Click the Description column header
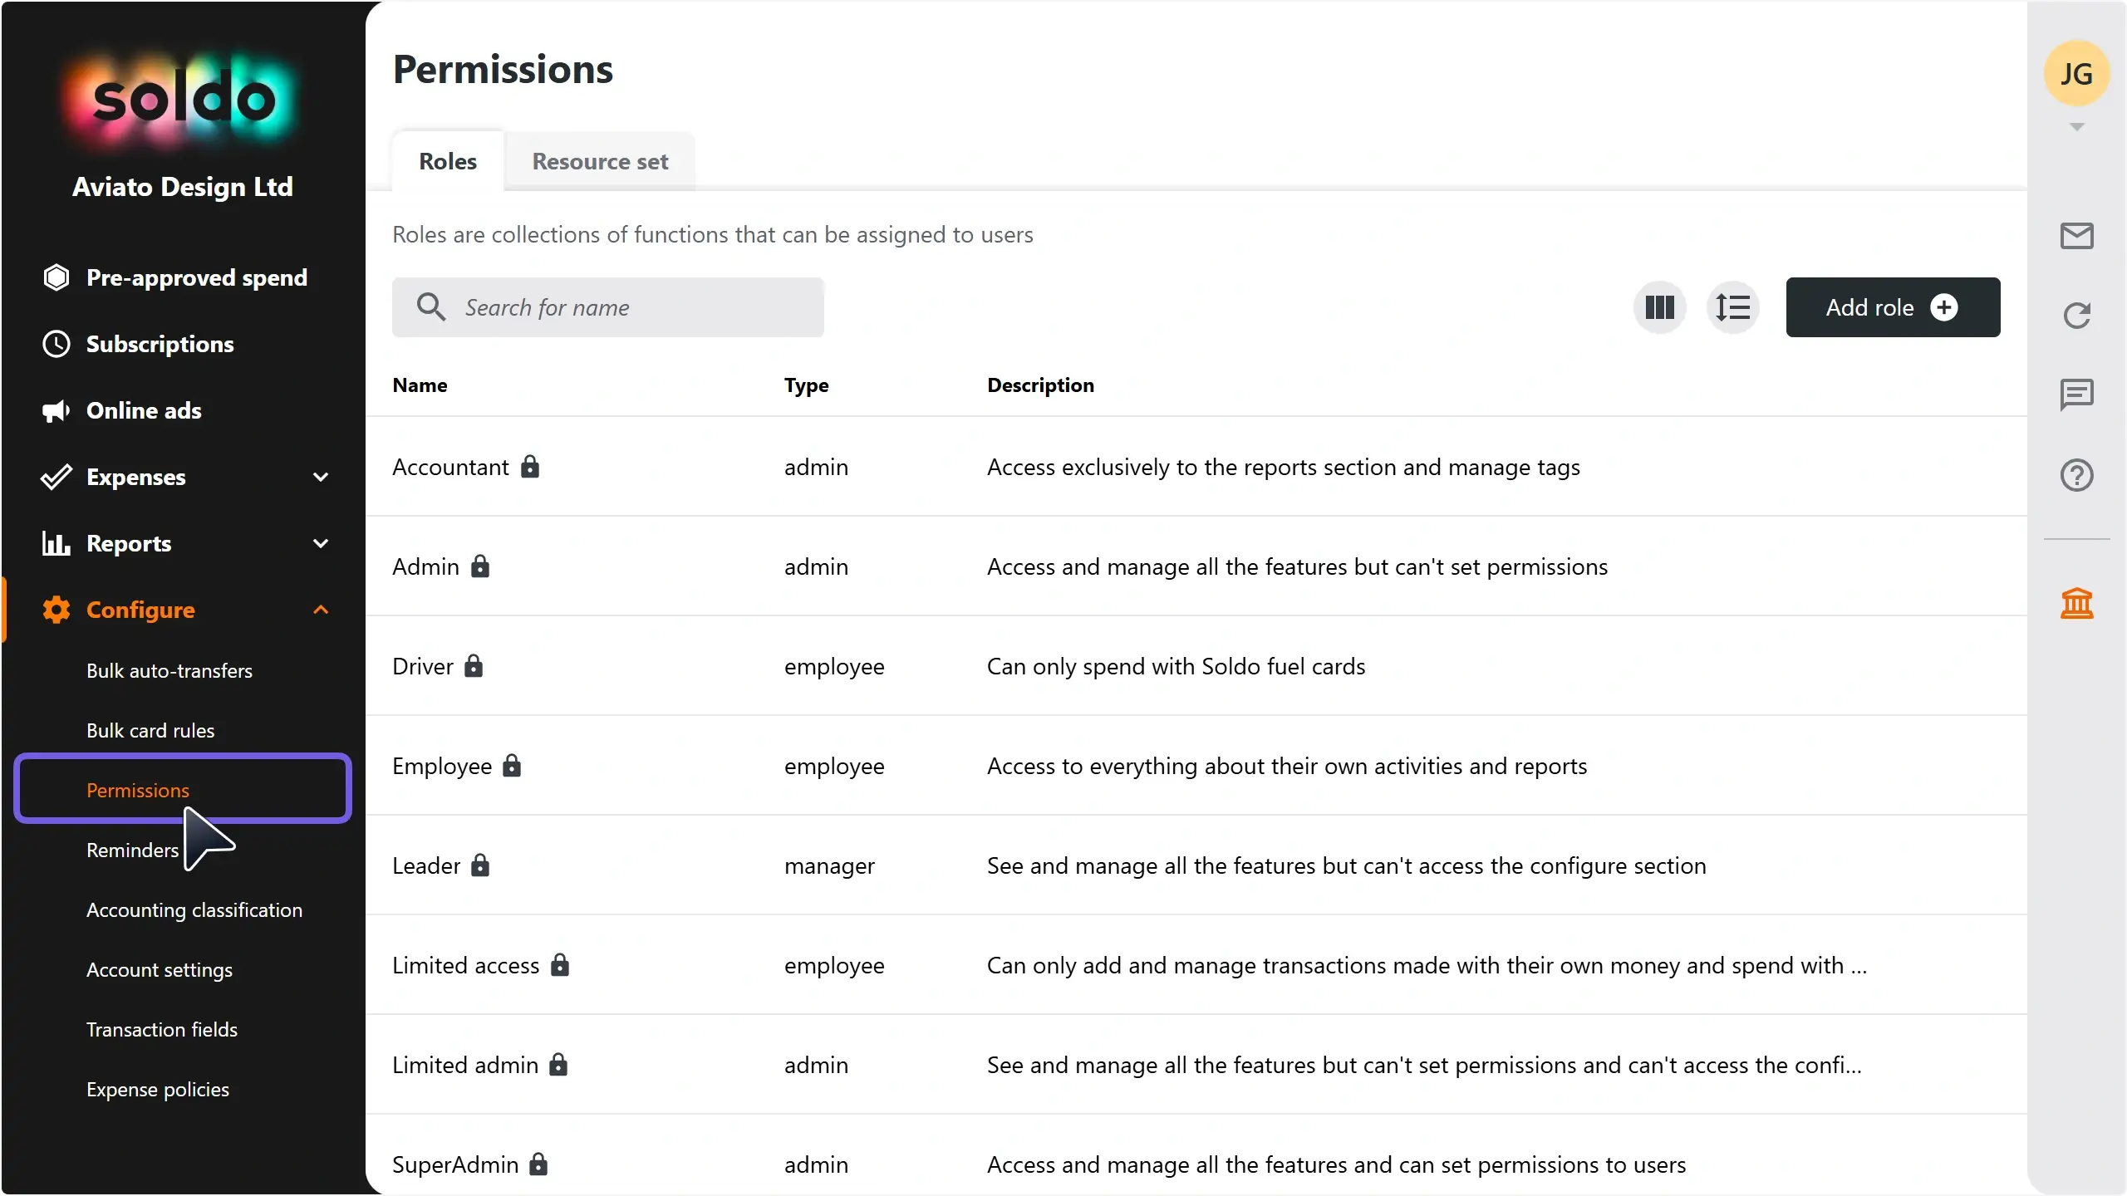This screenshot has width=2127, height=1196. tap(1040, 385)
